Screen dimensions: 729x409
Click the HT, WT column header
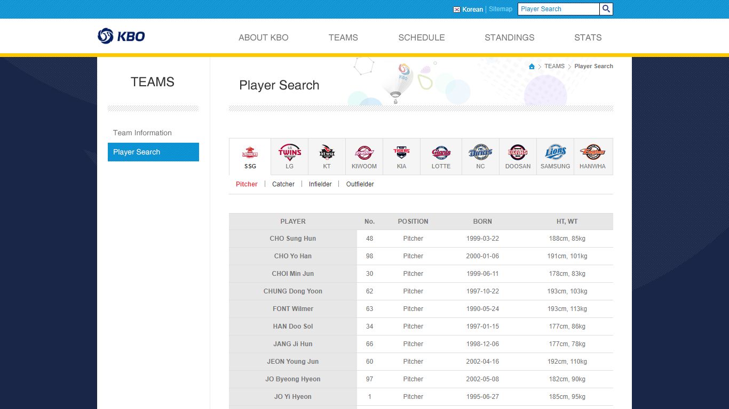[567, 222]
